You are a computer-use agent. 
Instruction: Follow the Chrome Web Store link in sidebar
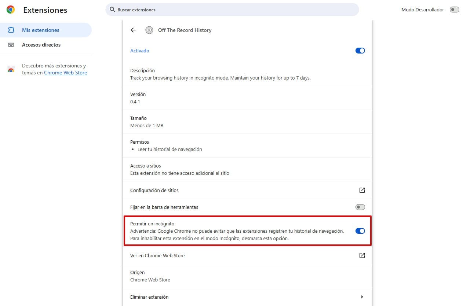point(65,73)
